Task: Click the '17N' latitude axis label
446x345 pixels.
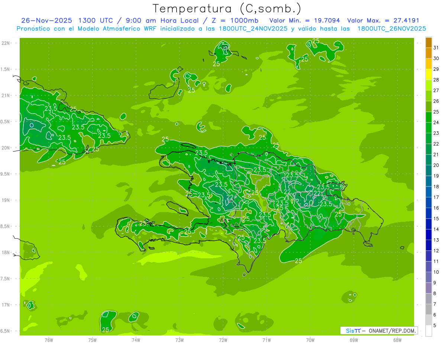Action: tap(6, 305)
